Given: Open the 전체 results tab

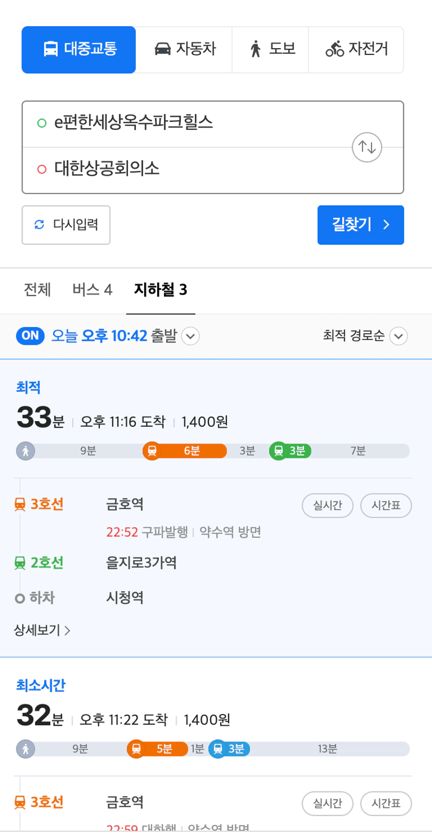Looking at the screenshot, I should click(37, 289).
